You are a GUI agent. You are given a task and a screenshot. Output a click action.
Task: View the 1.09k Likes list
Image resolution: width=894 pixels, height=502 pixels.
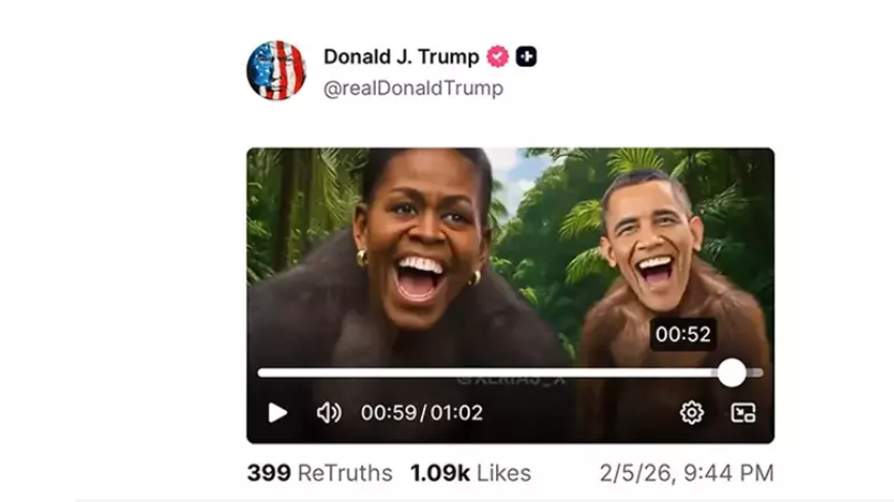coord(470,473)
